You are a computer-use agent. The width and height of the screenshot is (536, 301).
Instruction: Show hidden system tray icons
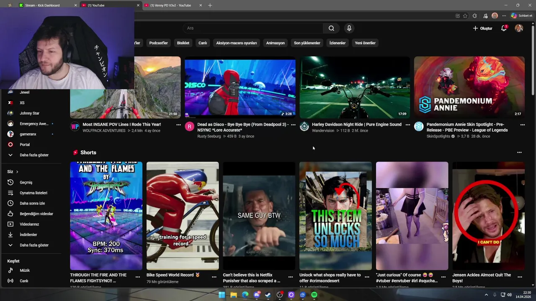[x=486, y=295]
